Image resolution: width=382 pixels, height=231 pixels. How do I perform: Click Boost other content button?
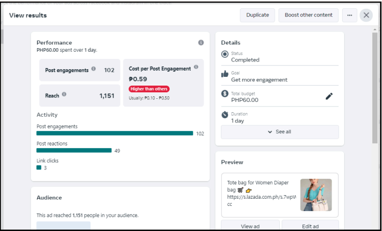pyautogui.click(x=308, y=15)
